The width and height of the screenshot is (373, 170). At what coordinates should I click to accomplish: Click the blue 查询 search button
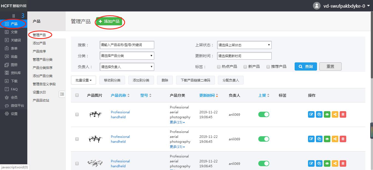click(x=306, y=66)
